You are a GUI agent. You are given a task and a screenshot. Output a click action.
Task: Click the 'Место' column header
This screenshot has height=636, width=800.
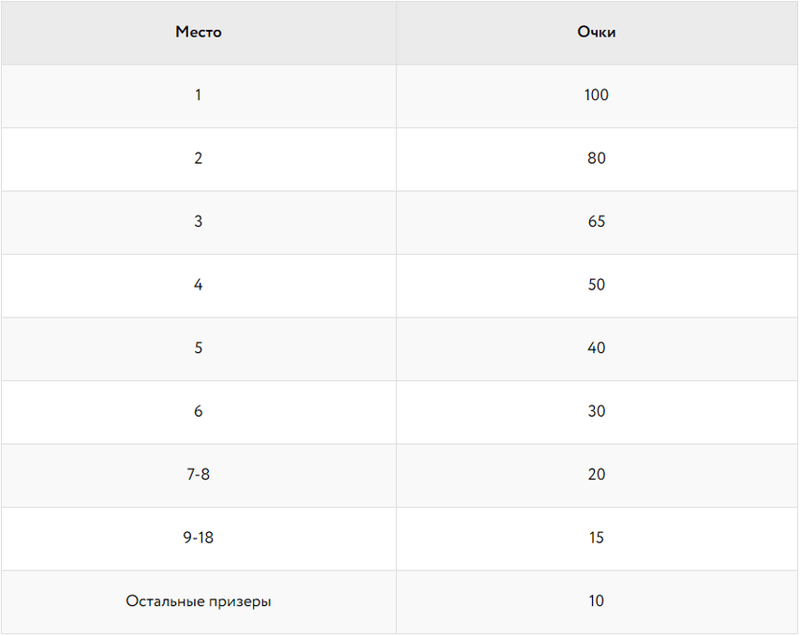199,32
